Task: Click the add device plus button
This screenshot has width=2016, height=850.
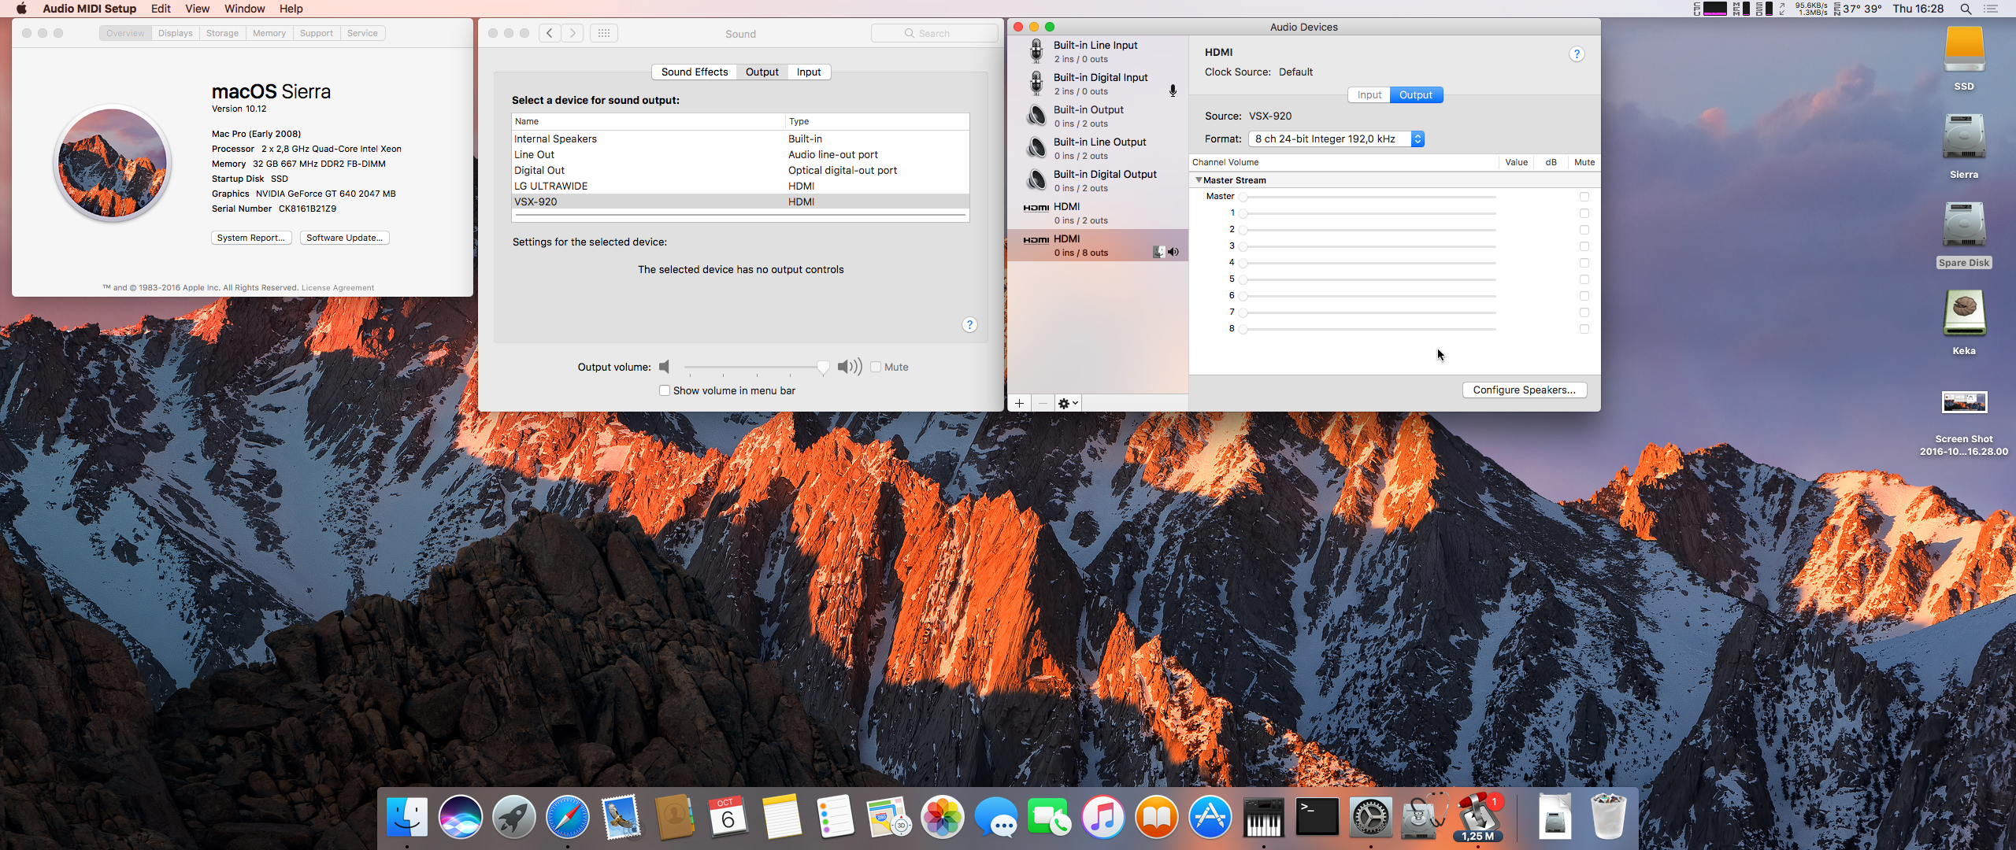Action: [x=1019, y=403]
